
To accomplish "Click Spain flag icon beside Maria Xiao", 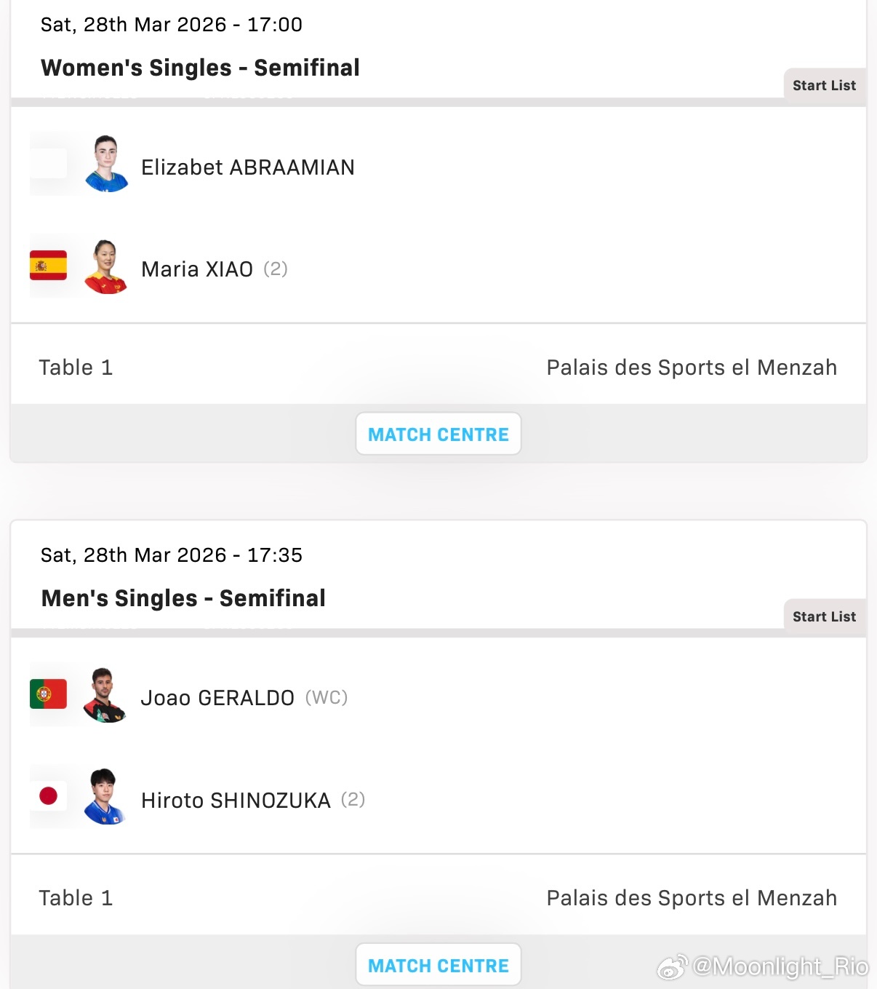I will [48, 266].
